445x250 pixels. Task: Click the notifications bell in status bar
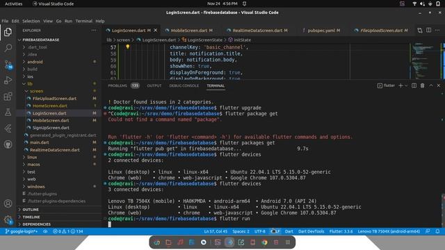point(437,231)
